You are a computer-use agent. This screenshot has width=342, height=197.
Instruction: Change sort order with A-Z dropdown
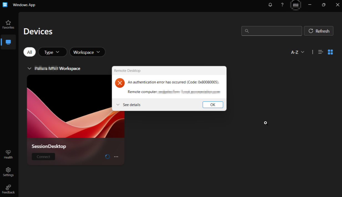[297, 52]
